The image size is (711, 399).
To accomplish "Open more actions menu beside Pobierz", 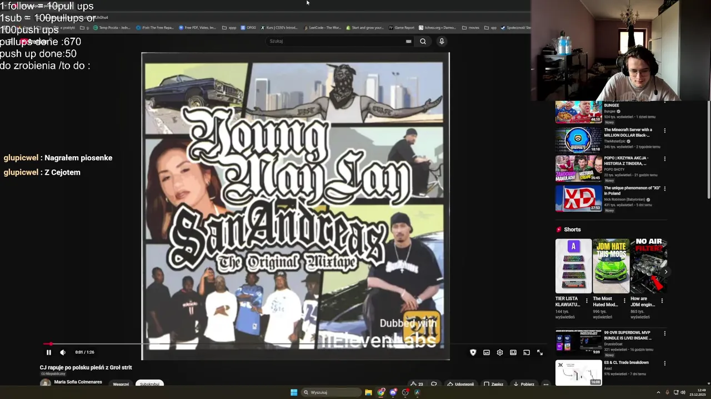I will tap(546, 384).
